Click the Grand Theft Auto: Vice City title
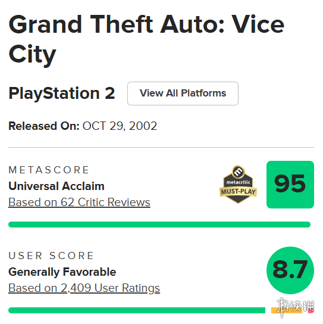The height and width of the screenshot is (324, 323). [146, 39]
